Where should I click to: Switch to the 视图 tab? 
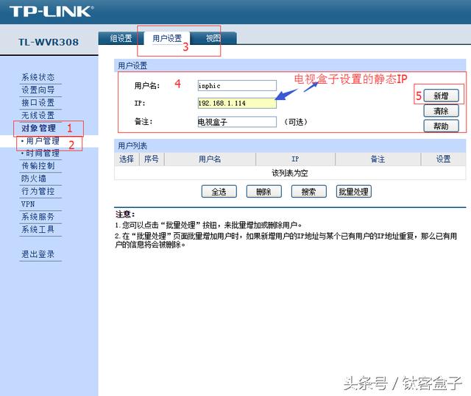click(213, 38)
